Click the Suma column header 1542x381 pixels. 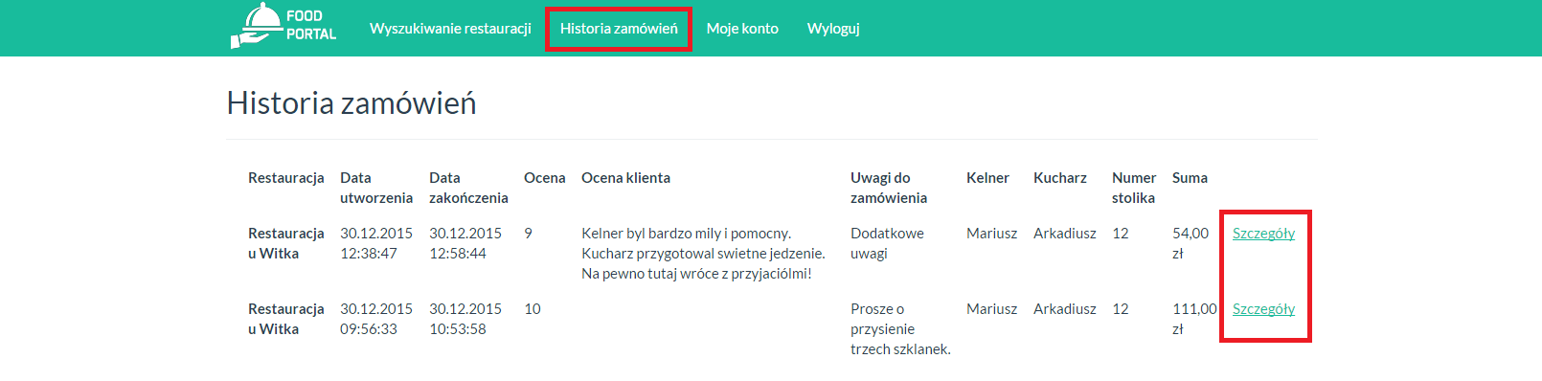(x=1190, y=178)
